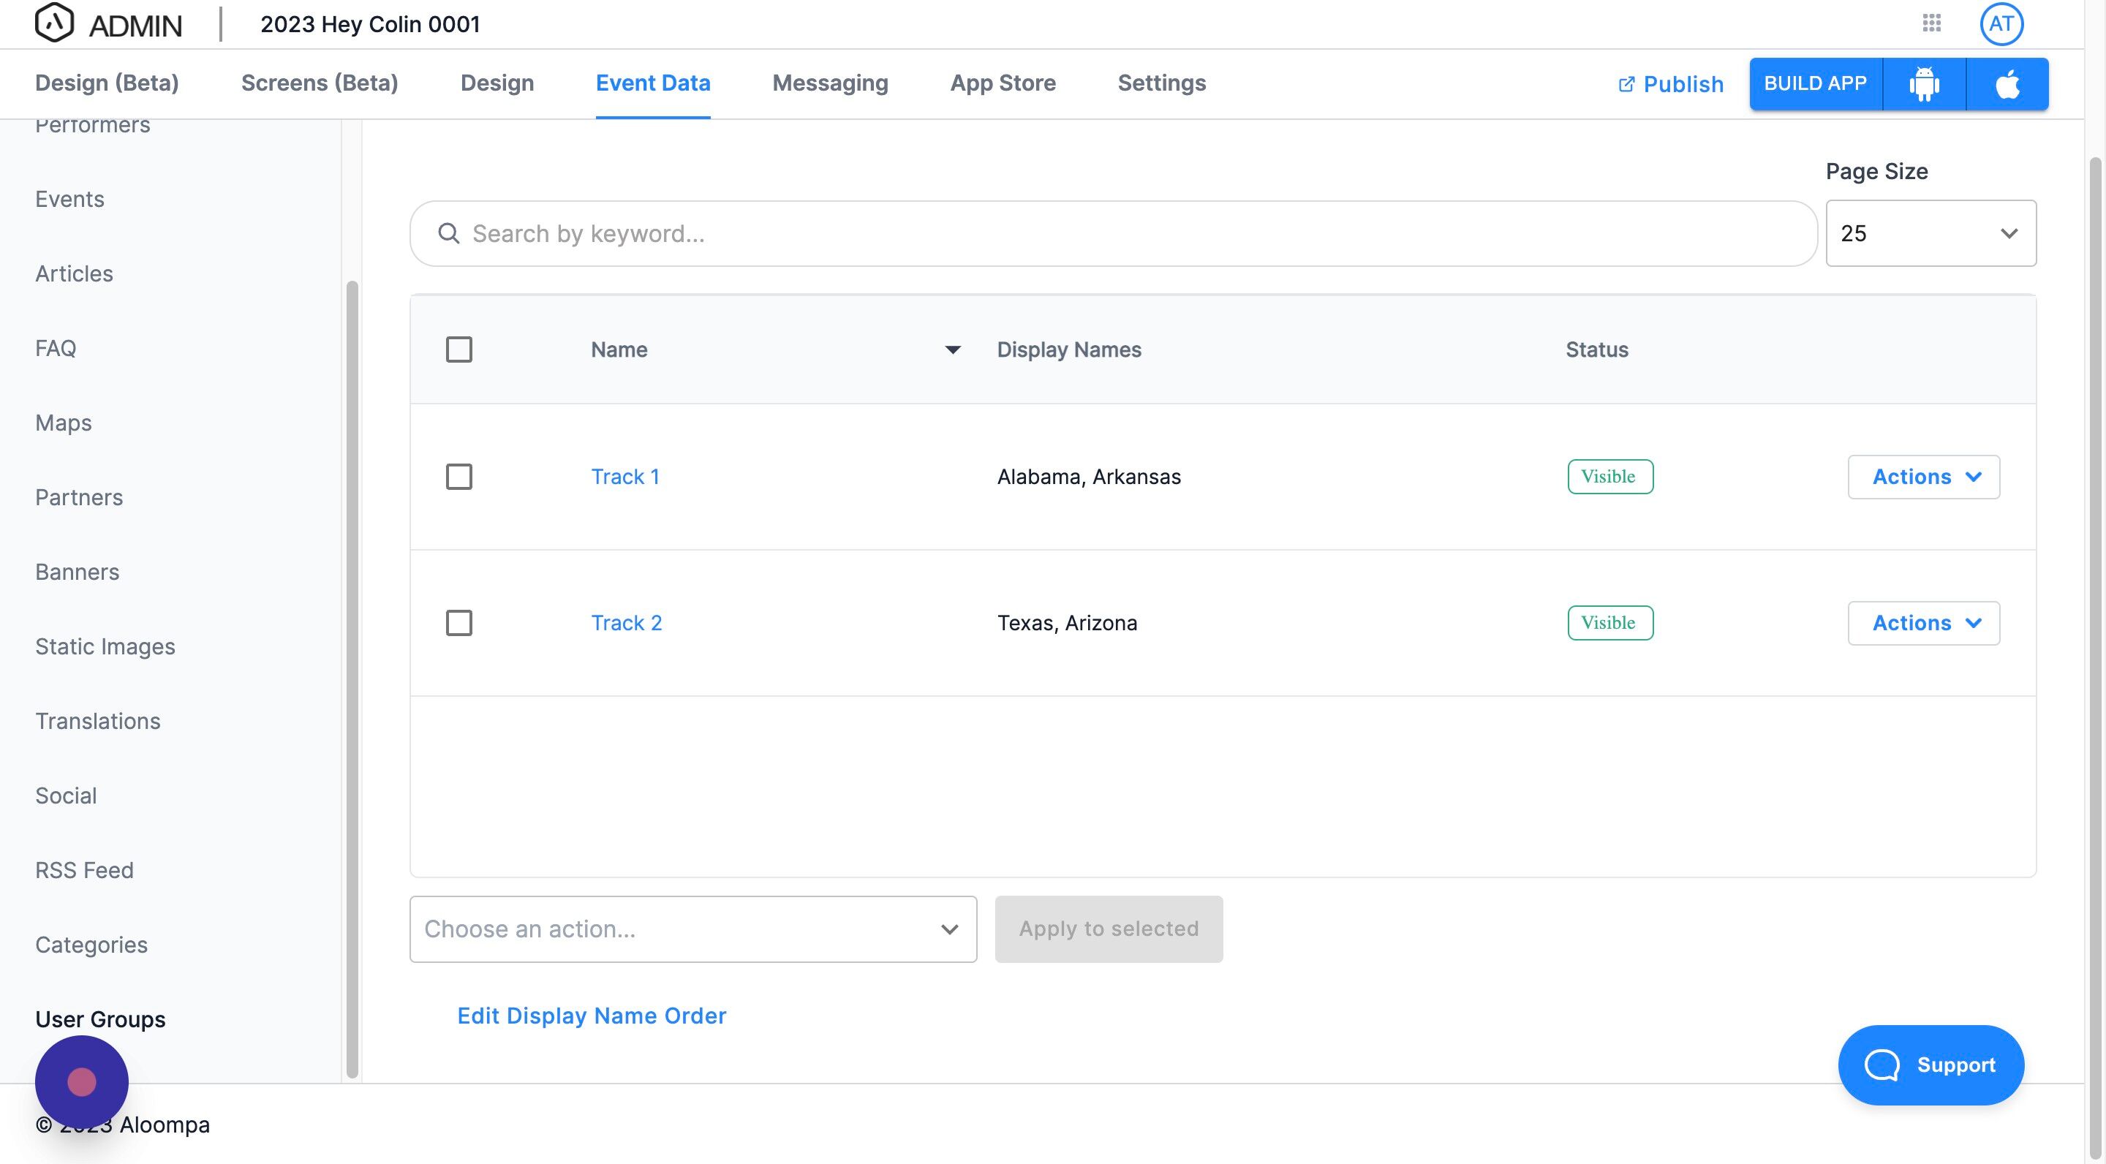Go to Articles in the sidebar
Screen dimensions: 2106x1164
(75, 274)
